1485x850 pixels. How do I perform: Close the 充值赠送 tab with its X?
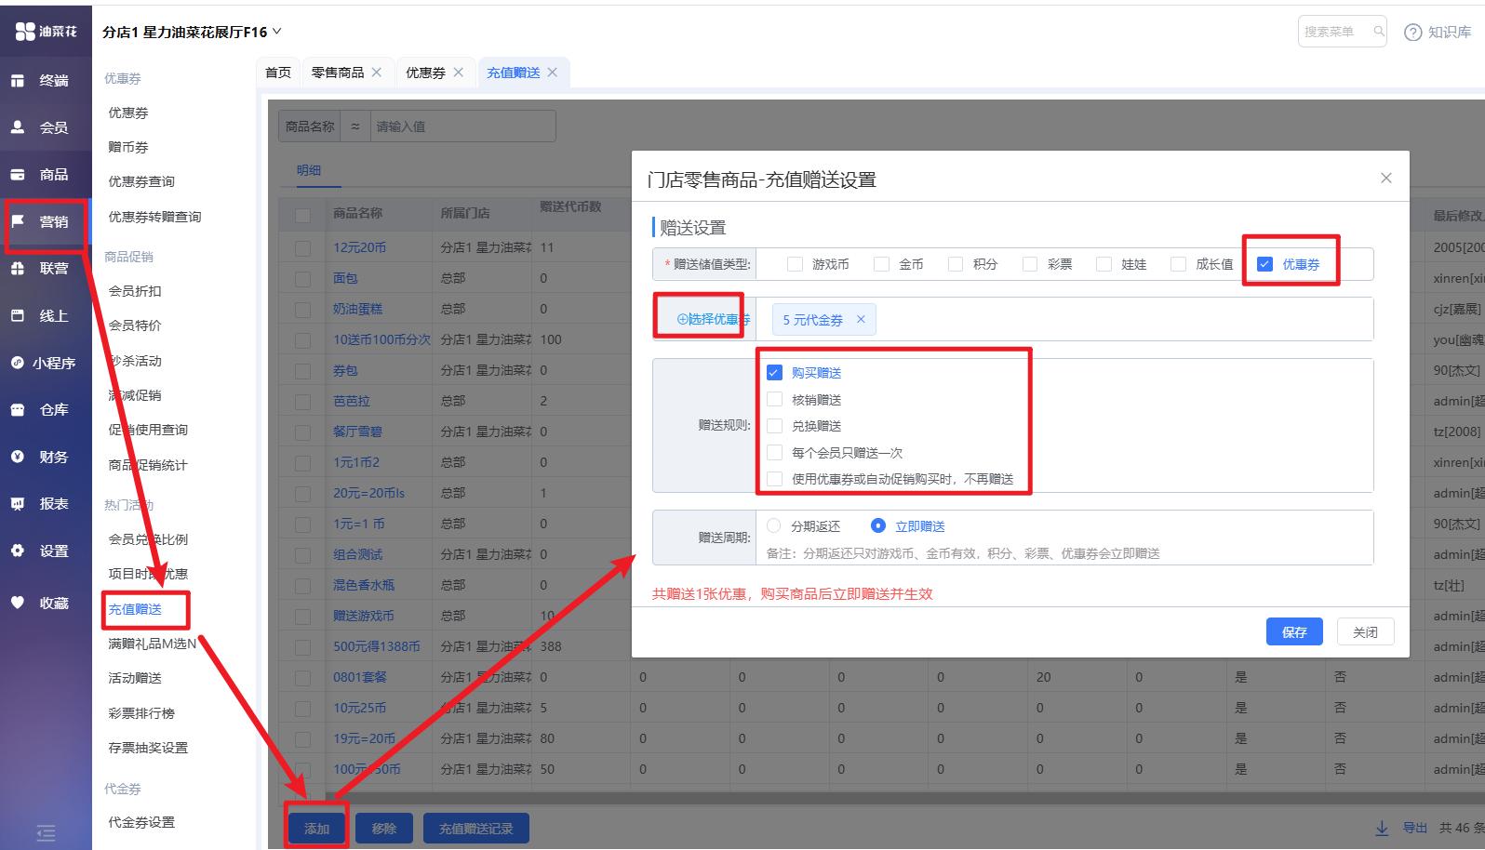click(x=552, y=73)
